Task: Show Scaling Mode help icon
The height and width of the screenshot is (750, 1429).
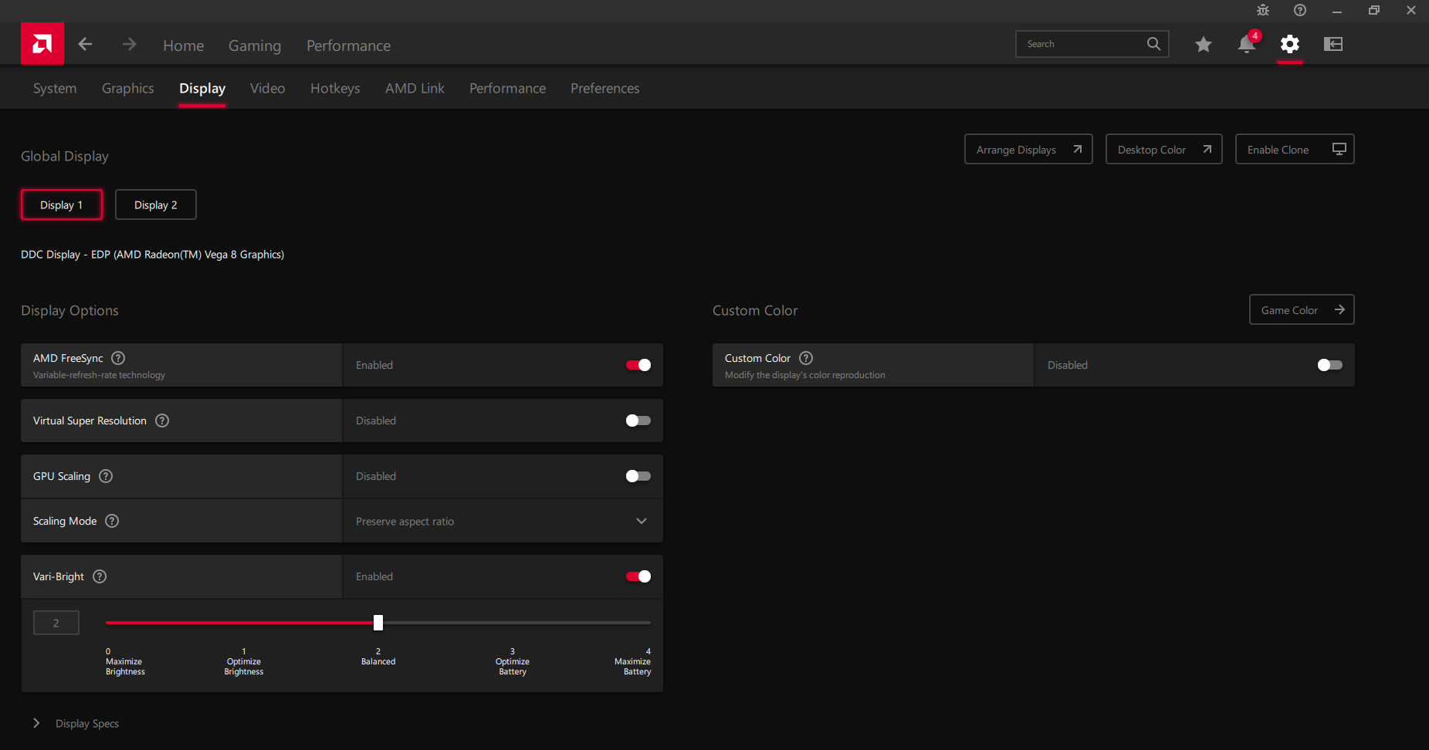Action: click(x=112, y=521)
